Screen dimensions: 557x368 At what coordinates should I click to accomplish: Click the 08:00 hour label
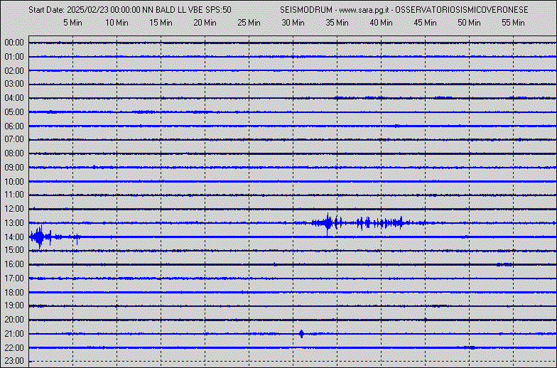pos(14,153)
